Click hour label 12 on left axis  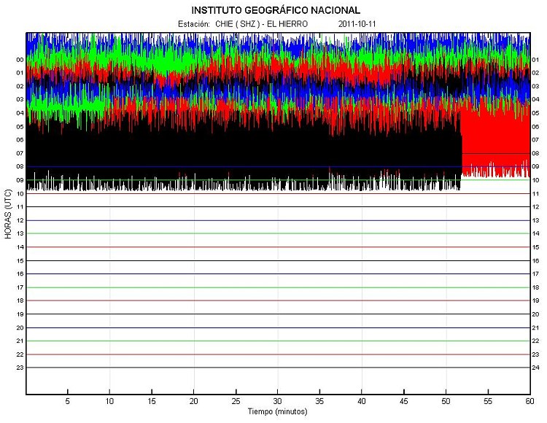(20, 220)
